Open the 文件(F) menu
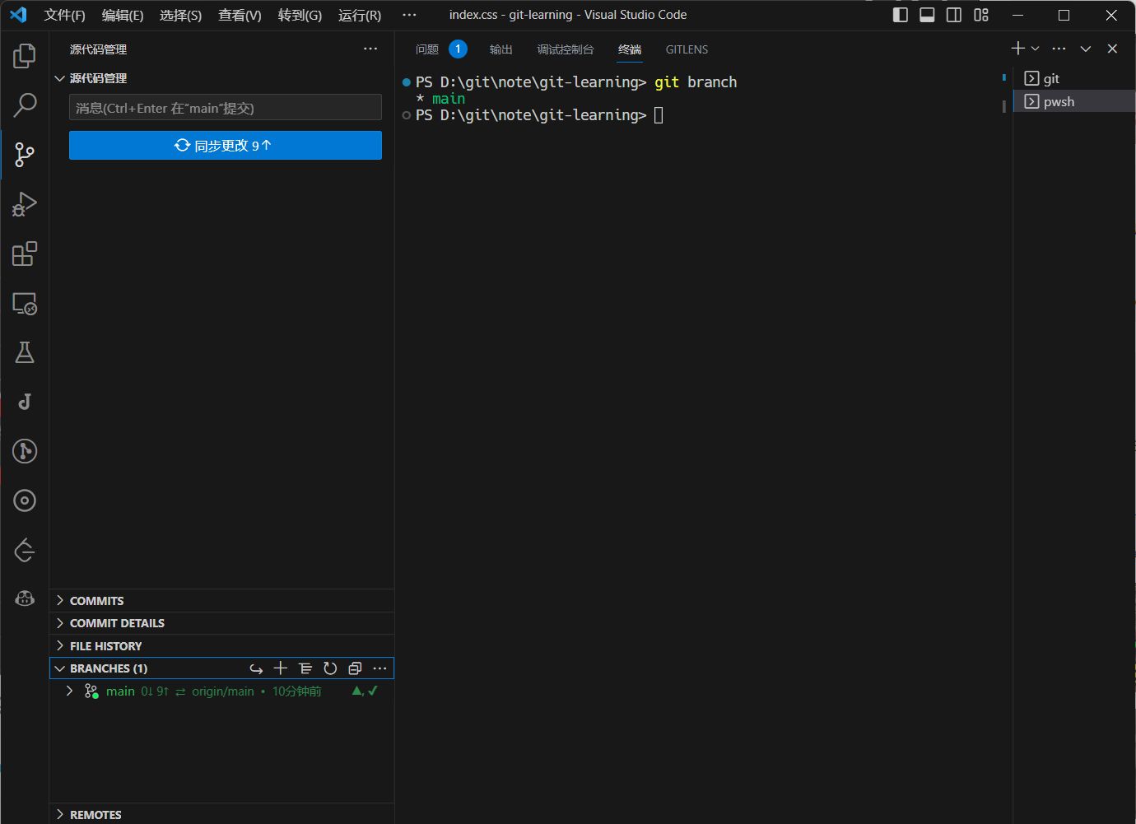 64,15
